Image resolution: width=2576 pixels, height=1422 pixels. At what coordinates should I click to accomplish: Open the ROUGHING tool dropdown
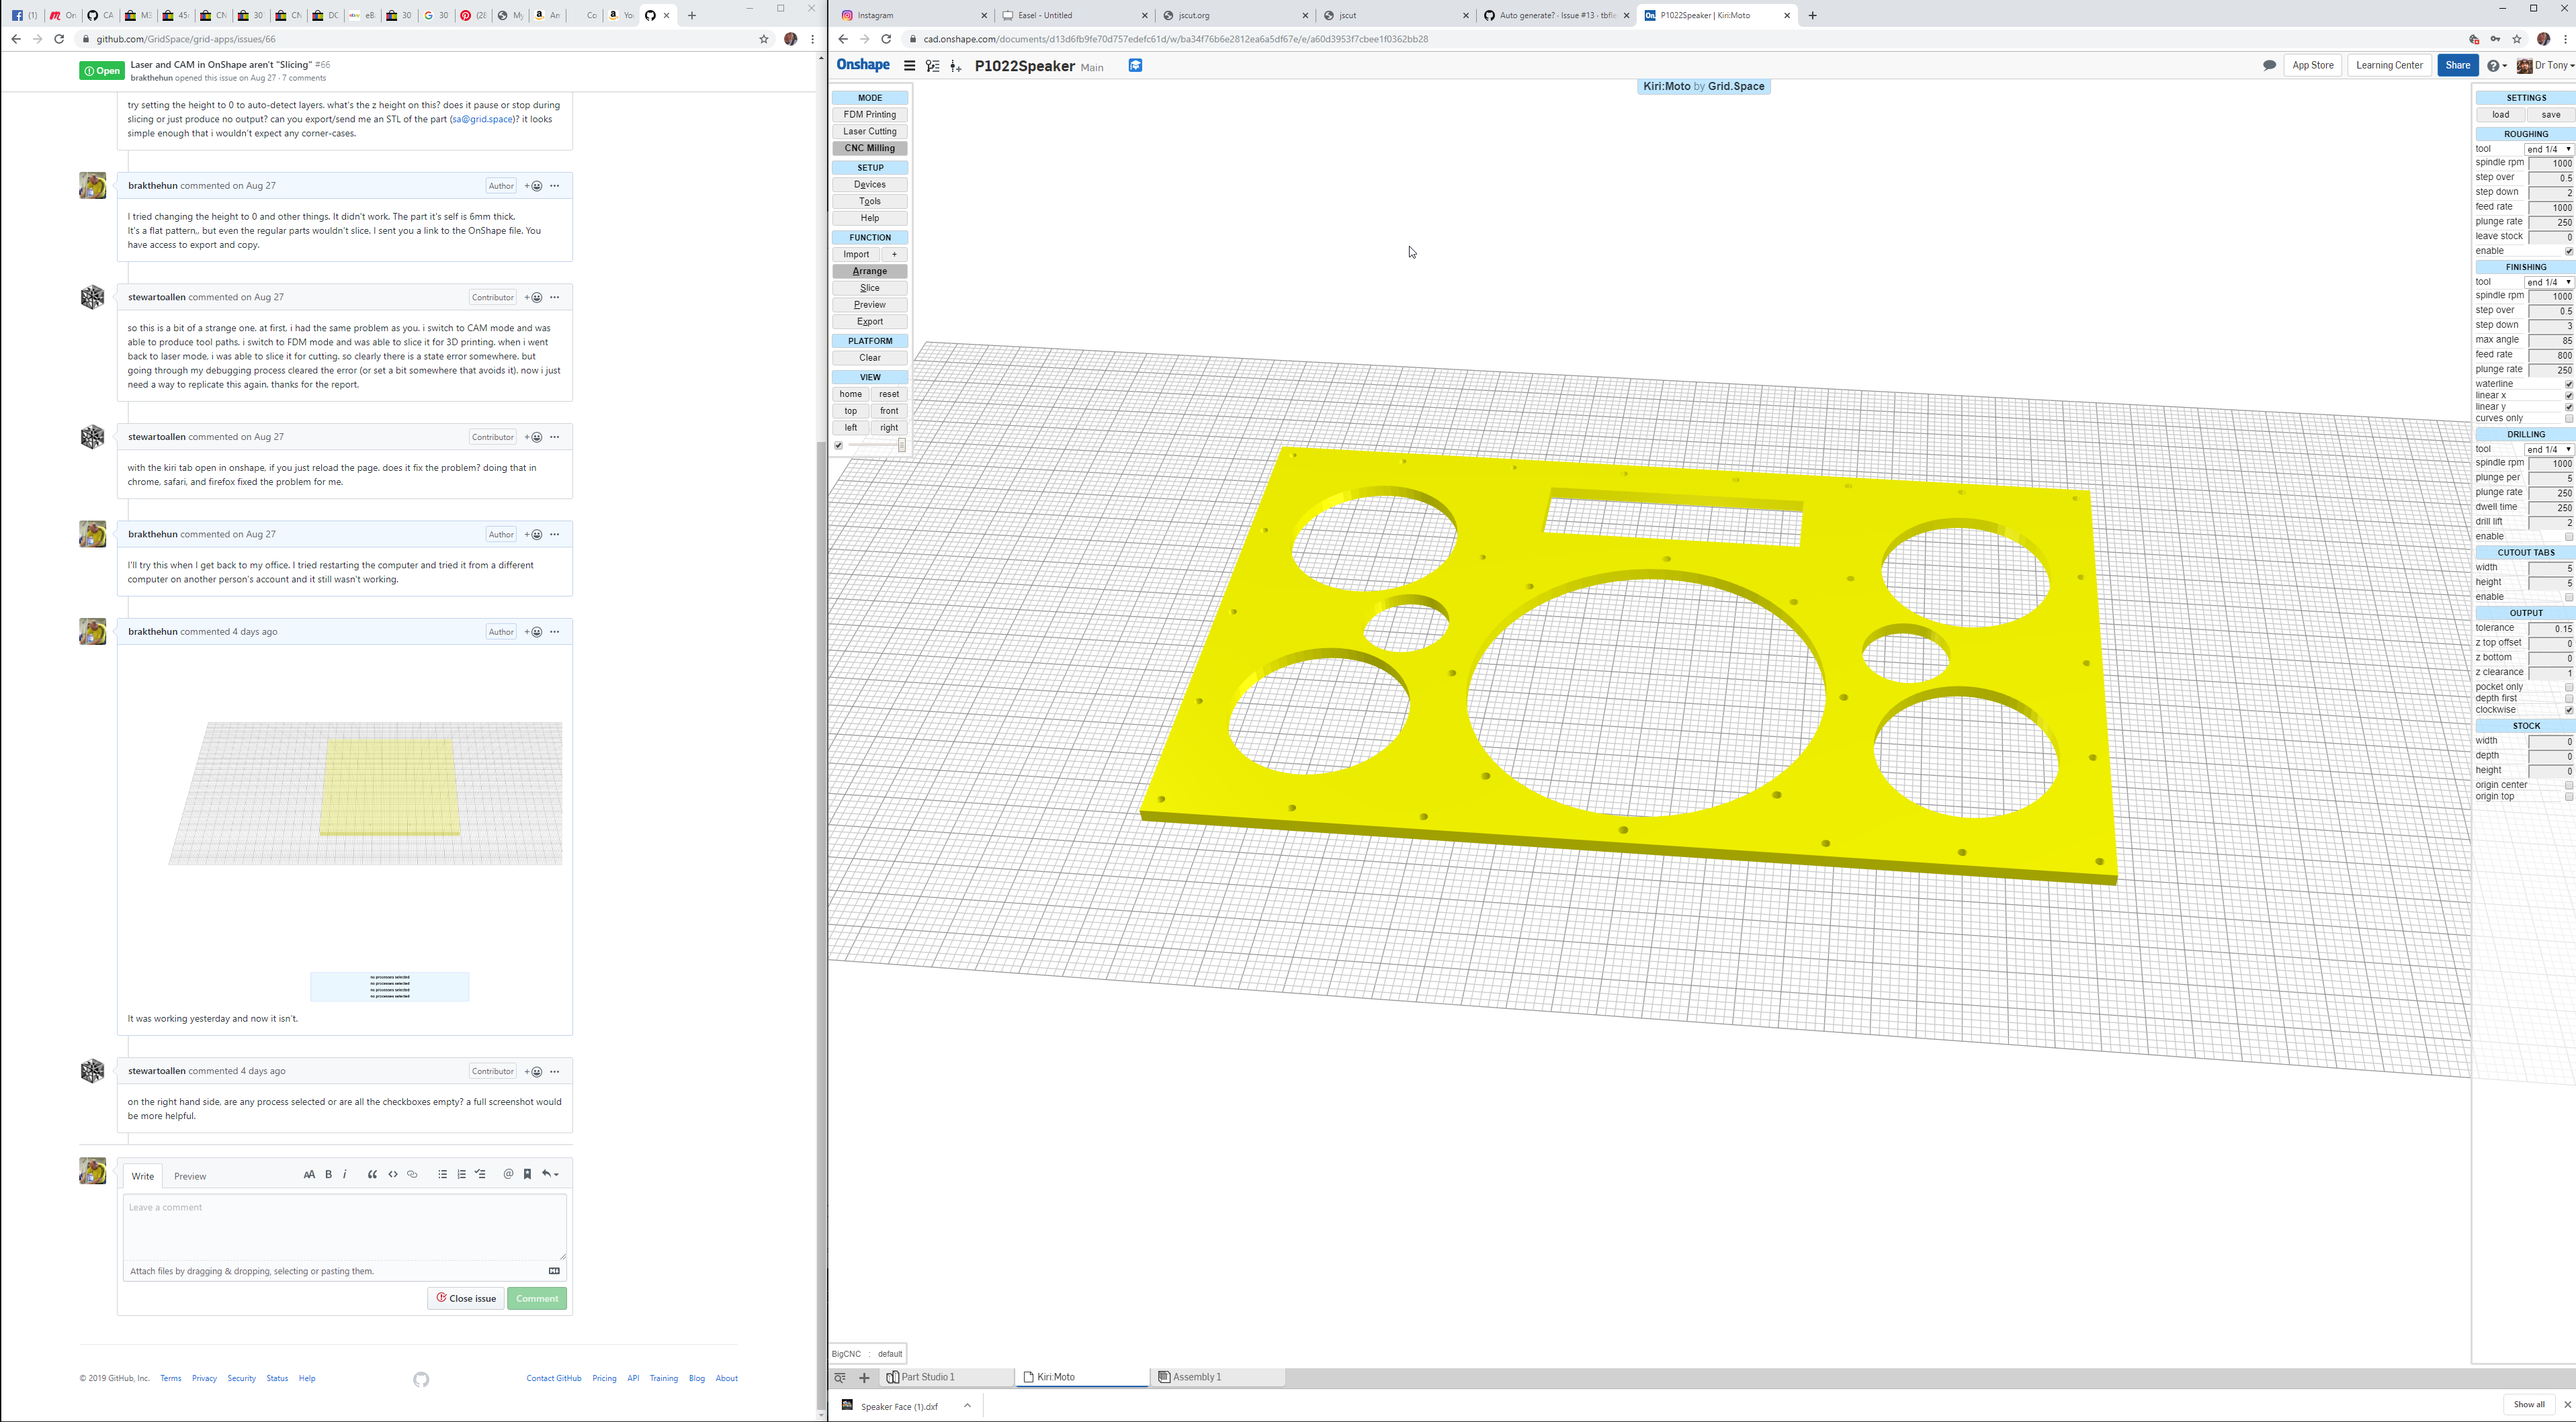pos(2549,148)
